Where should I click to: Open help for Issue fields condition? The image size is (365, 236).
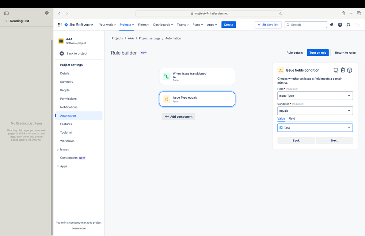[x=350, y=70]
